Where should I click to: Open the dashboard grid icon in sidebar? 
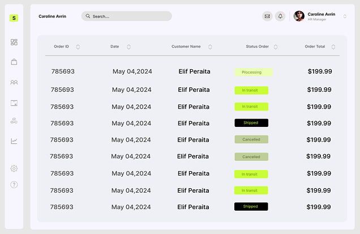tap(14, 42)
